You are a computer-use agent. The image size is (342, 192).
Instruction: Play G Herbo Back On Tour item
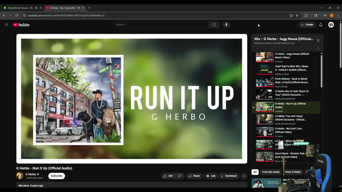(286, 95)
